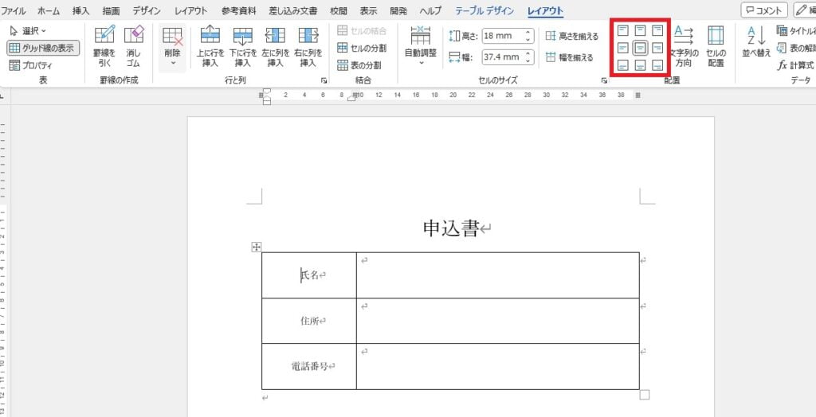
Task: Click 並べ替え sort button
Action: click(755, 41)
